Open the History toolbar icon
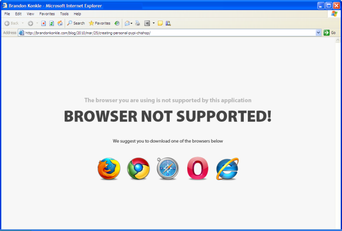342x231 pixels. pyautogui.click(x=117, y=23)
